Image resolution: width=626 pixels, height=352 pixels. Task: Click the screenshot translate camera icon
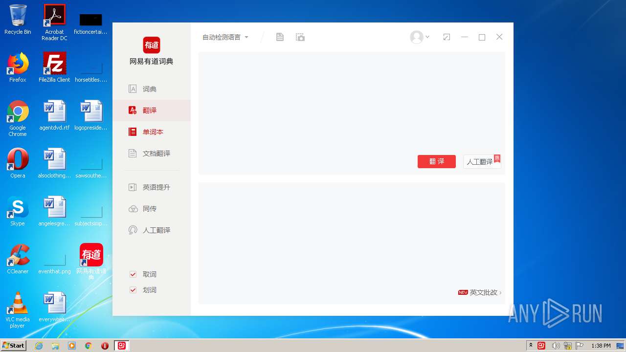click(300, 37)
